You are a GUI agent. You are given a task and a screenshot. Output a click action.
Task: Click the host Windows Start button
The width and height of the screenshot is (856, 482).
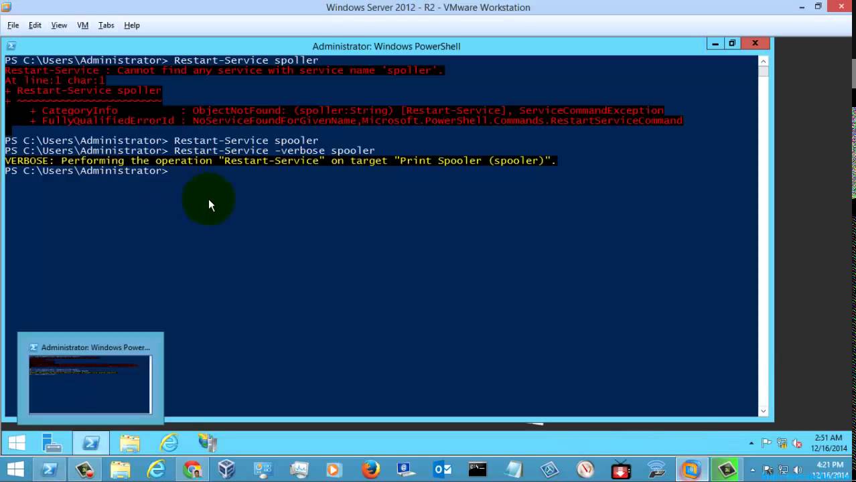coord(16,469)
